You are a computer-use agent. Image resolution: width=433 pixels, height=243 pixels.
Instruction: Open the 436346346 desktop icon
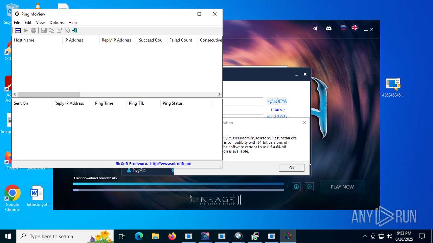tap(393, 88)
